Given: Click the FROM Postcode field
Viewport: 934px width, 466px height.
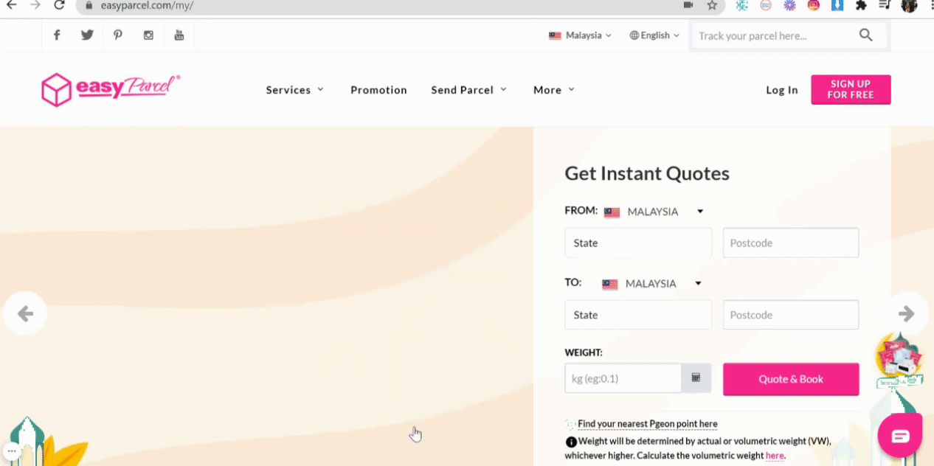Looking at the screenshot, I should point(791,243).
